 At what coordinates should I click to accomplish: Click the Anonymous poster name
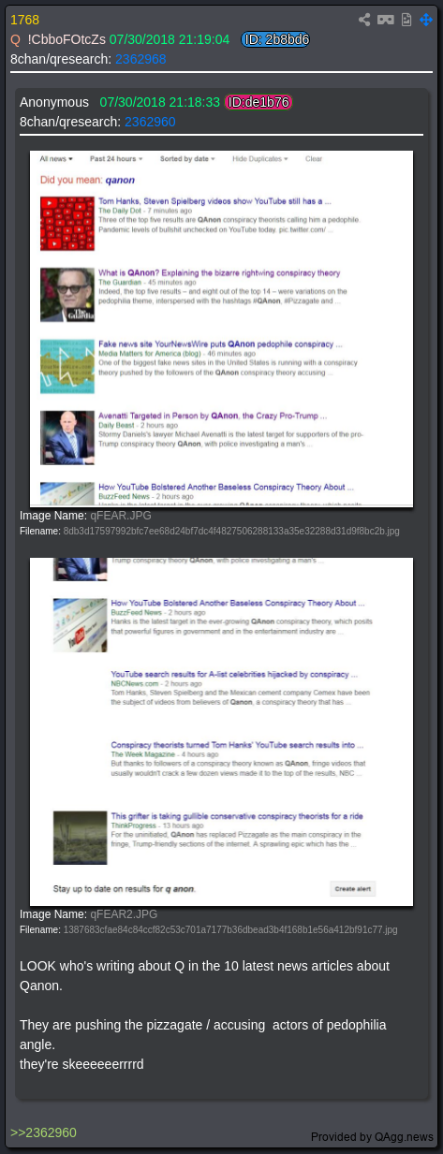coord(54,102)
